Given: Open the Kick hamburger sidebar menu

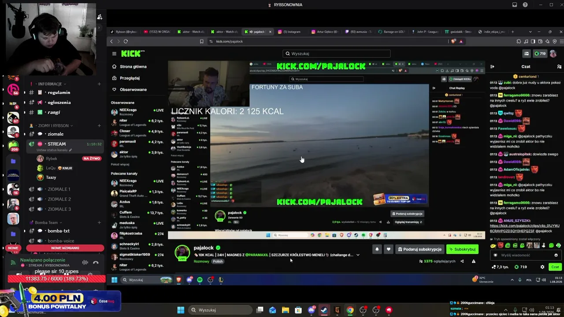Looking at the screenshot, I should coord(114,54).
